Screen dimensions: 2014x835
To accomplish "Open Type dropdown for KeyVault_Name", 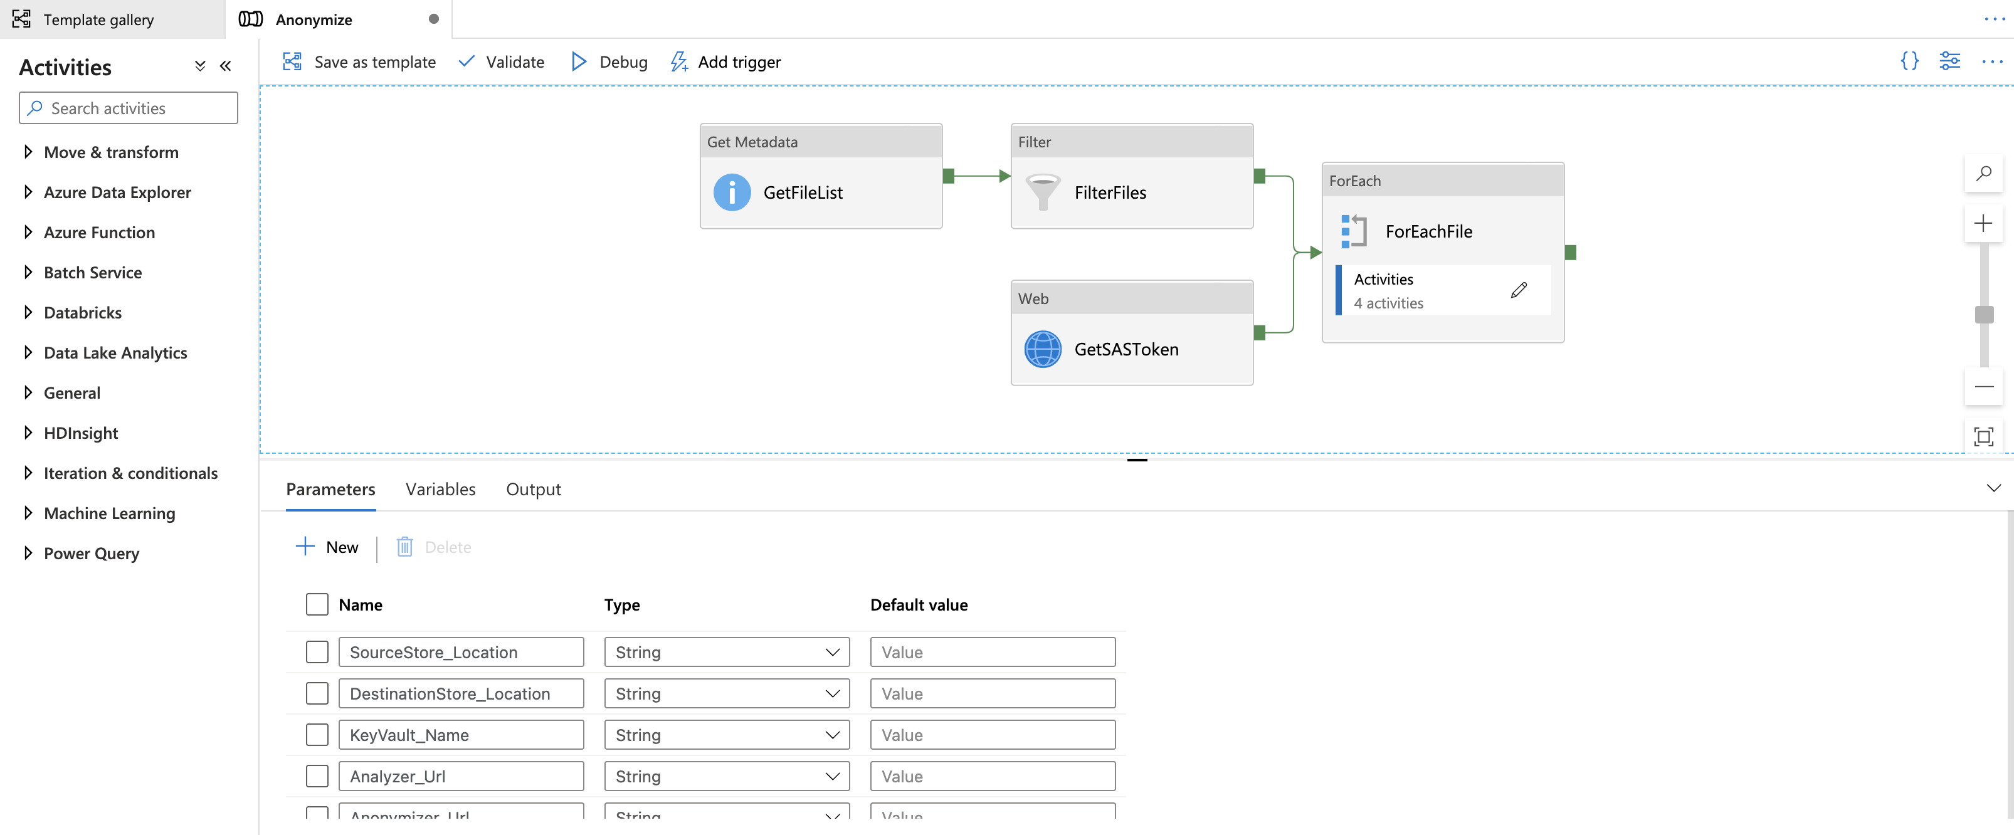I will [726, 735].
